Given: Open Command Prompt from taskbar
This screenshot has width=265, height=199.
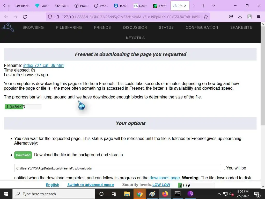Looking at the screenshot, I should [x=178, y=194].
